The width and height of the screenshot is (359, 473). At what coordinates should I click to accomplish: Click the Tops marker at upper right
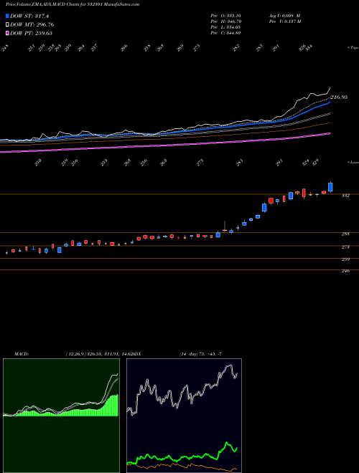pos(353,48)
